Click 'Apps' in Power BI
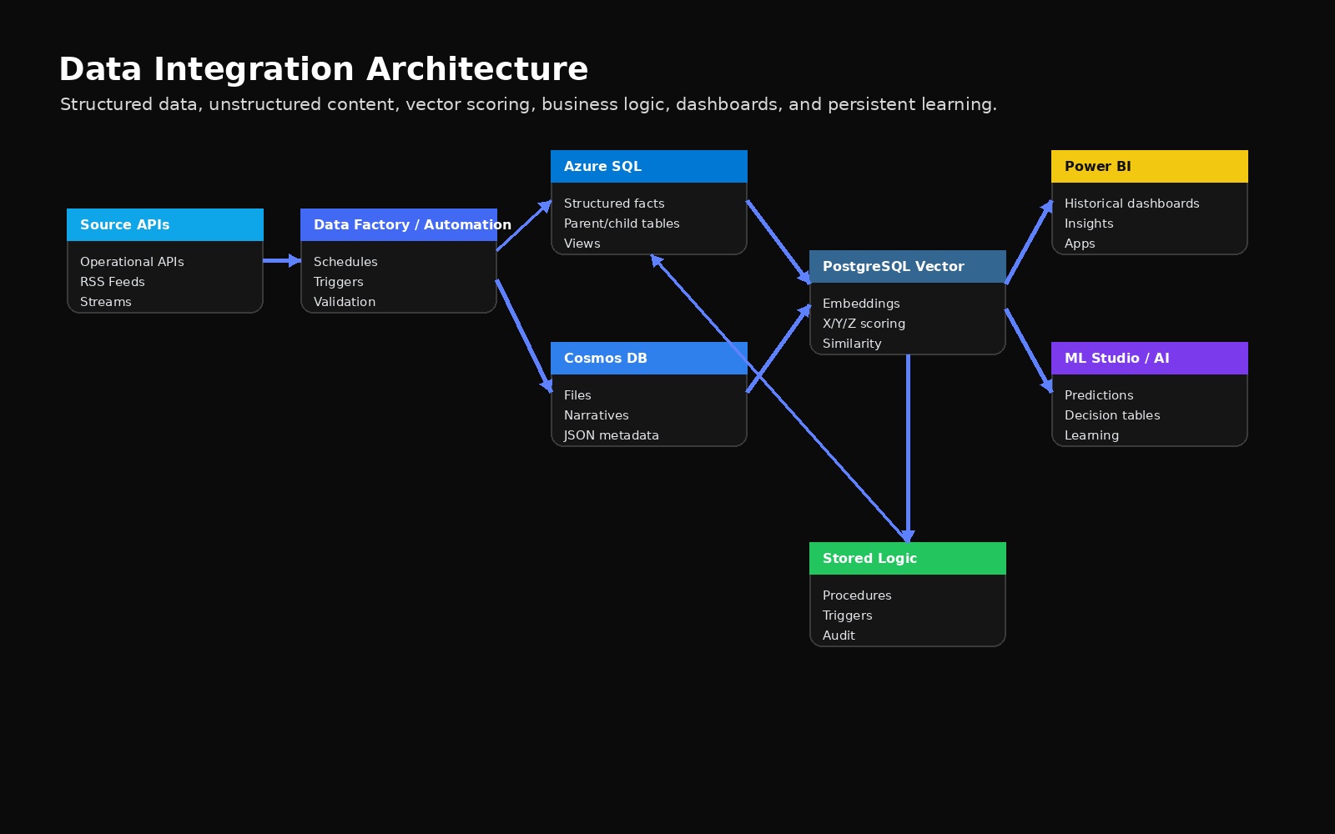The image size is (1335, 834). (x=1080, y=244)
